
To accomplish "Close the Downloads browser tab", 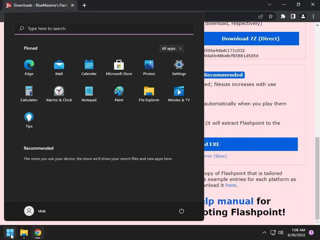I will click(x=72, y=5).
